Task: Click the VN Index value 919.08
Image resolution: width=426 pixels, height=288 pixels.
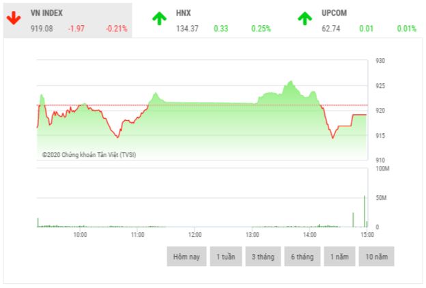Action: [x=42, y=29]
